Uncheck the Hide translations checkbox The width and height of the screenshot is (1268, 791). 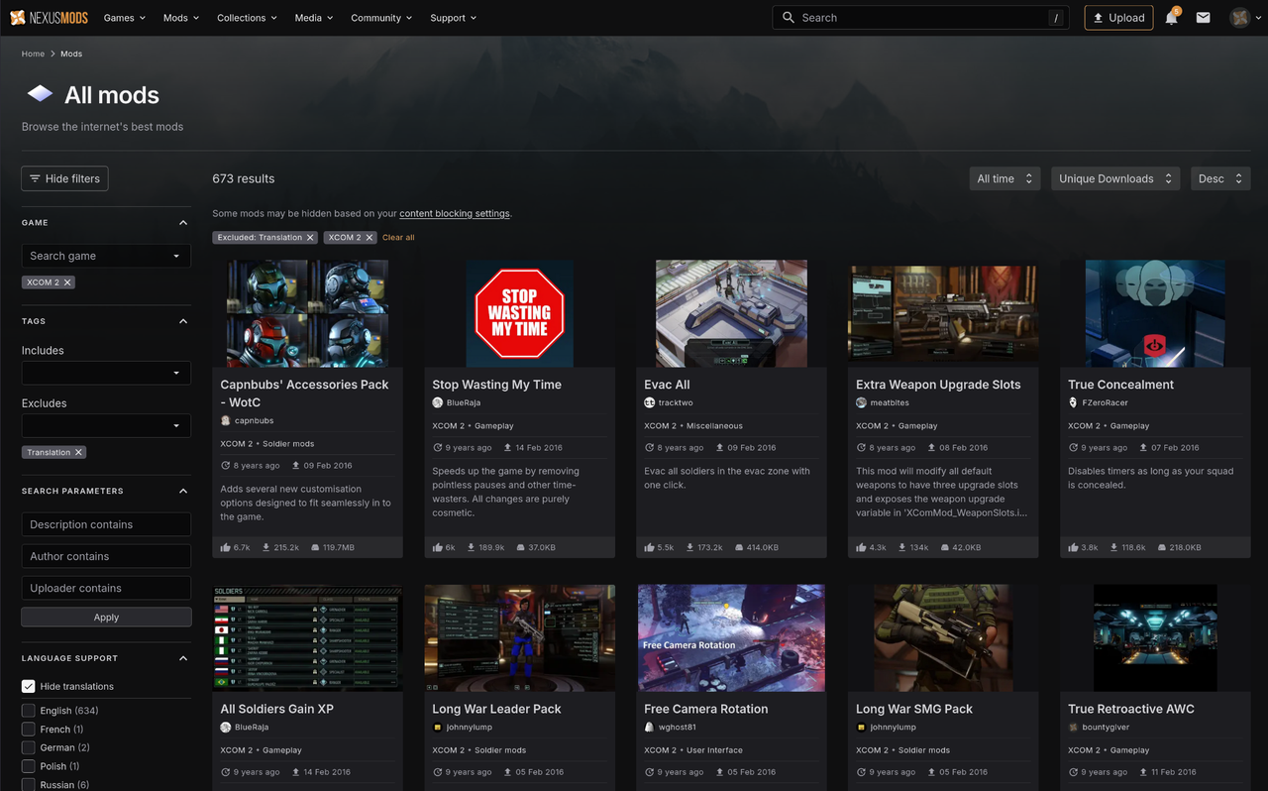point(29,686)
